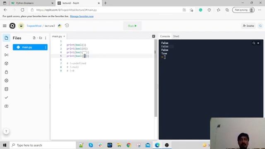Open the Version control sidebar icon
Viewport: 265px width, 149px height.
pos(7,46)
